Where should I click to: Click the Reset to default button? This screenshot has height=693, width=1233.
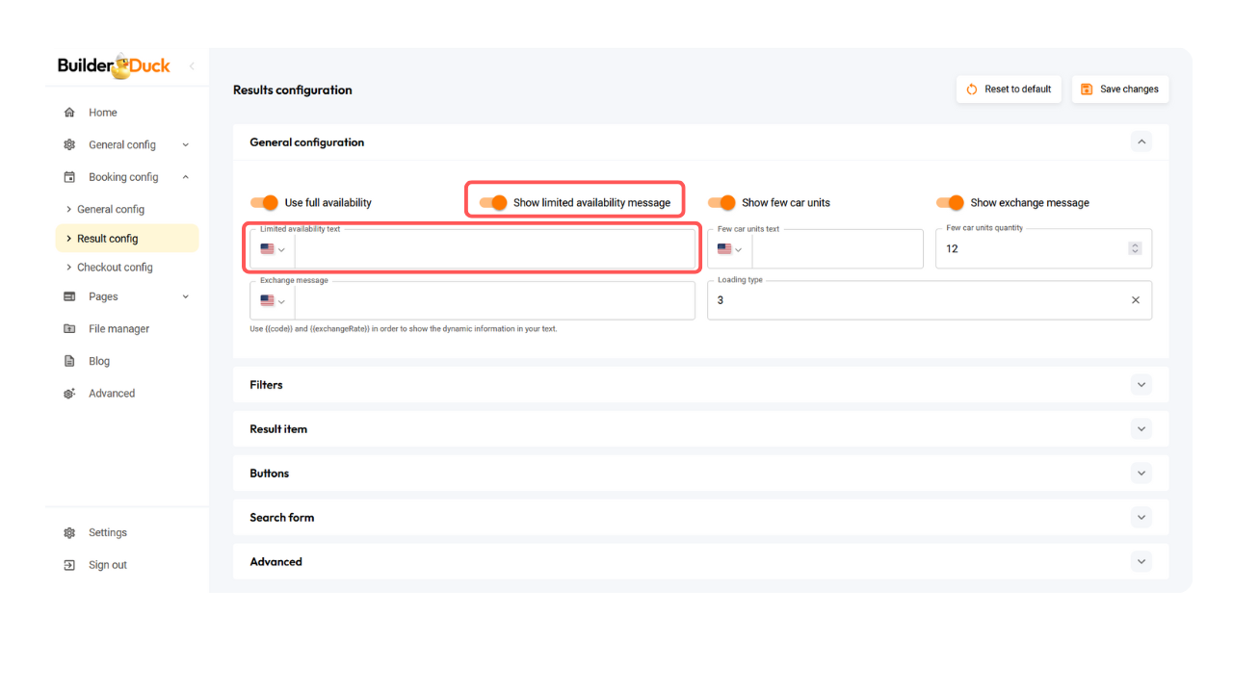tap(1009, 90)
